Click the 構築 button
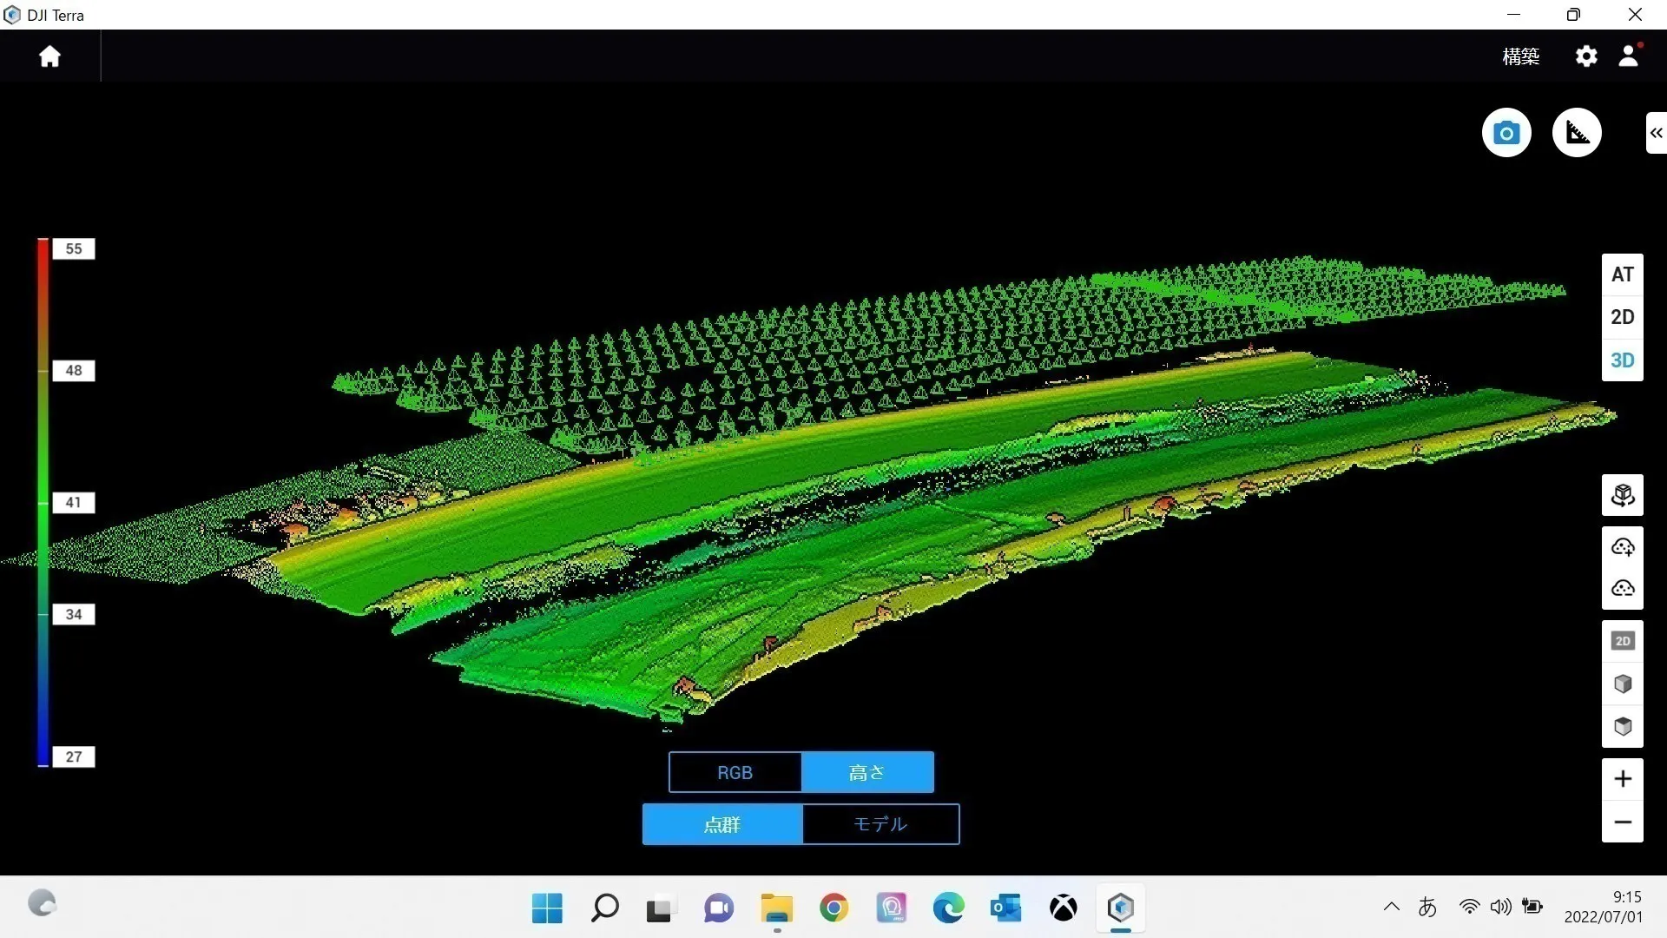This screenshot has height=938, width=1667. (x=1520, y=56)
